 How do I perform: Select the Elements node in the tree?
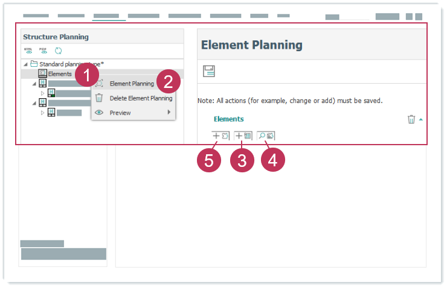[59, 74]
